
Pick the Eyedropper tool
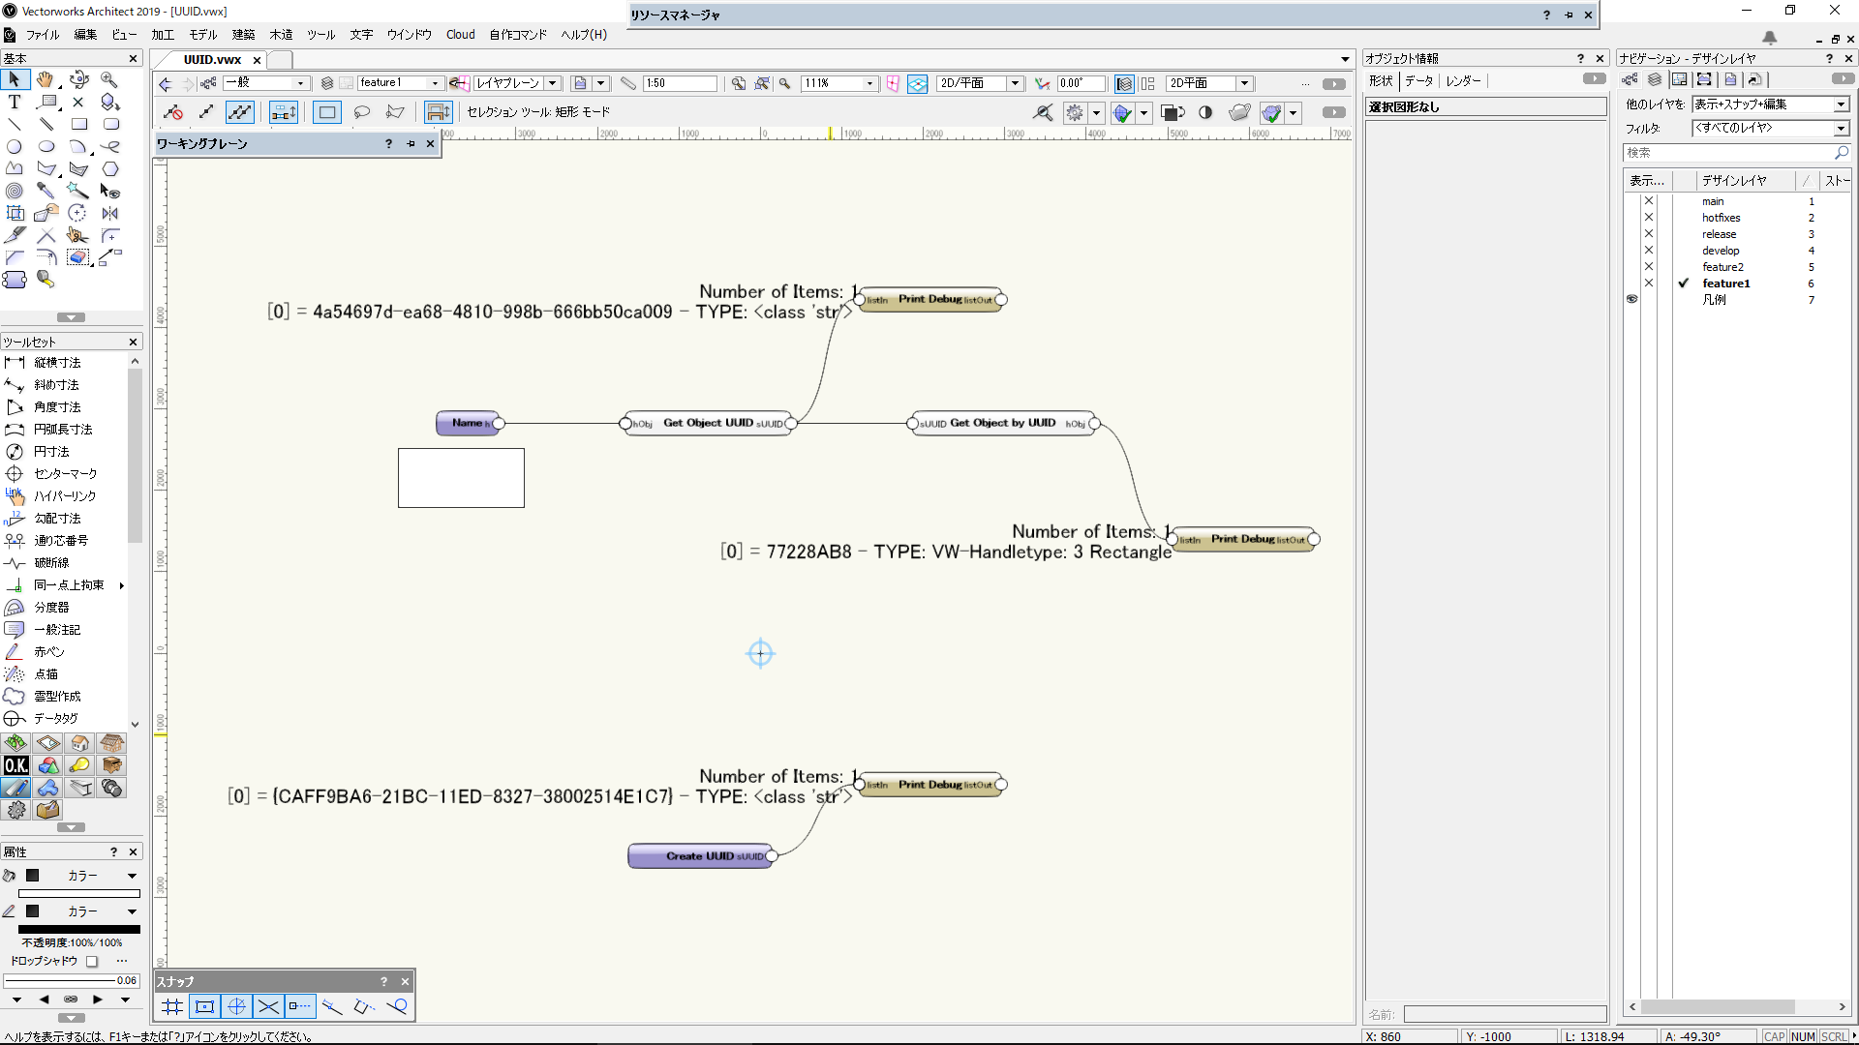tap(46, 191)
